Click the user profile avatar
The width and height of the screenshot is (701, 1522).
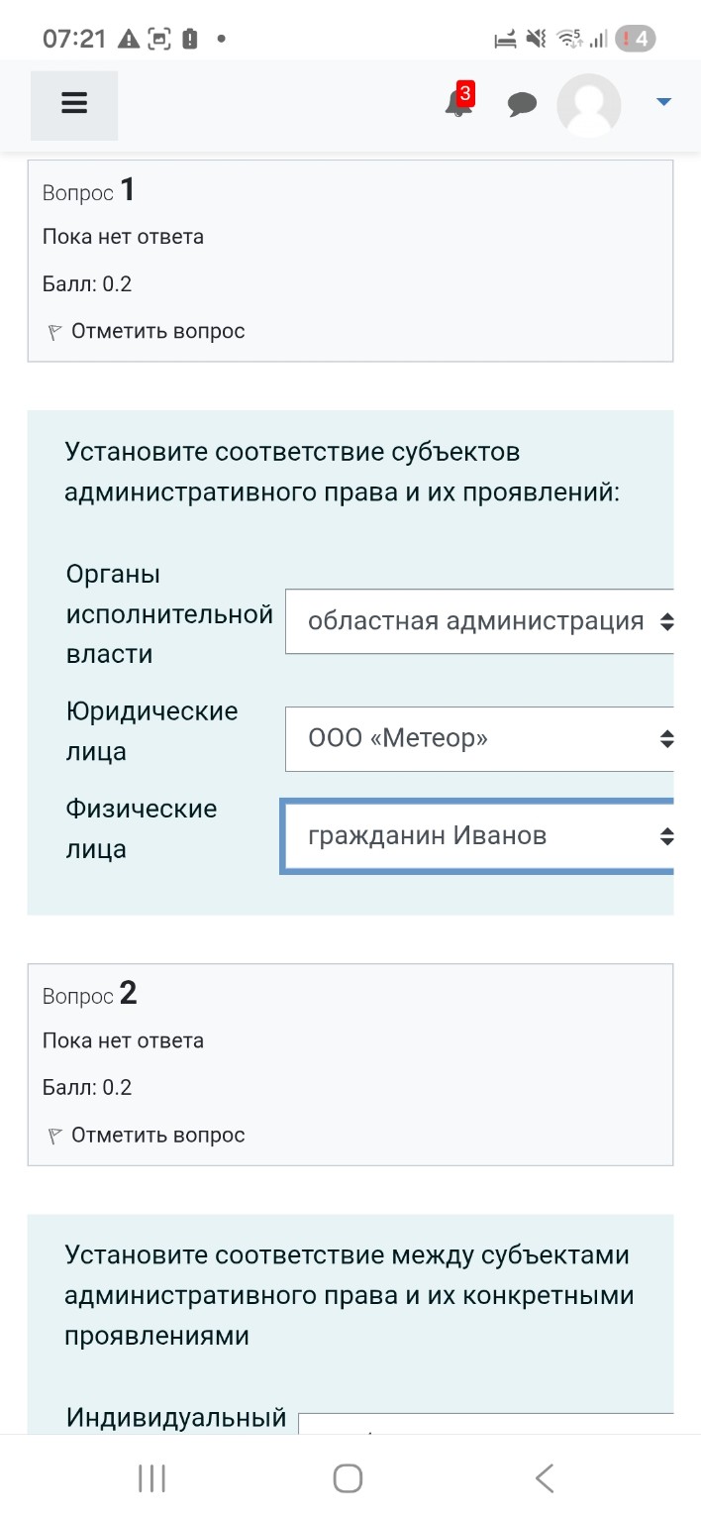coord(589,104)
